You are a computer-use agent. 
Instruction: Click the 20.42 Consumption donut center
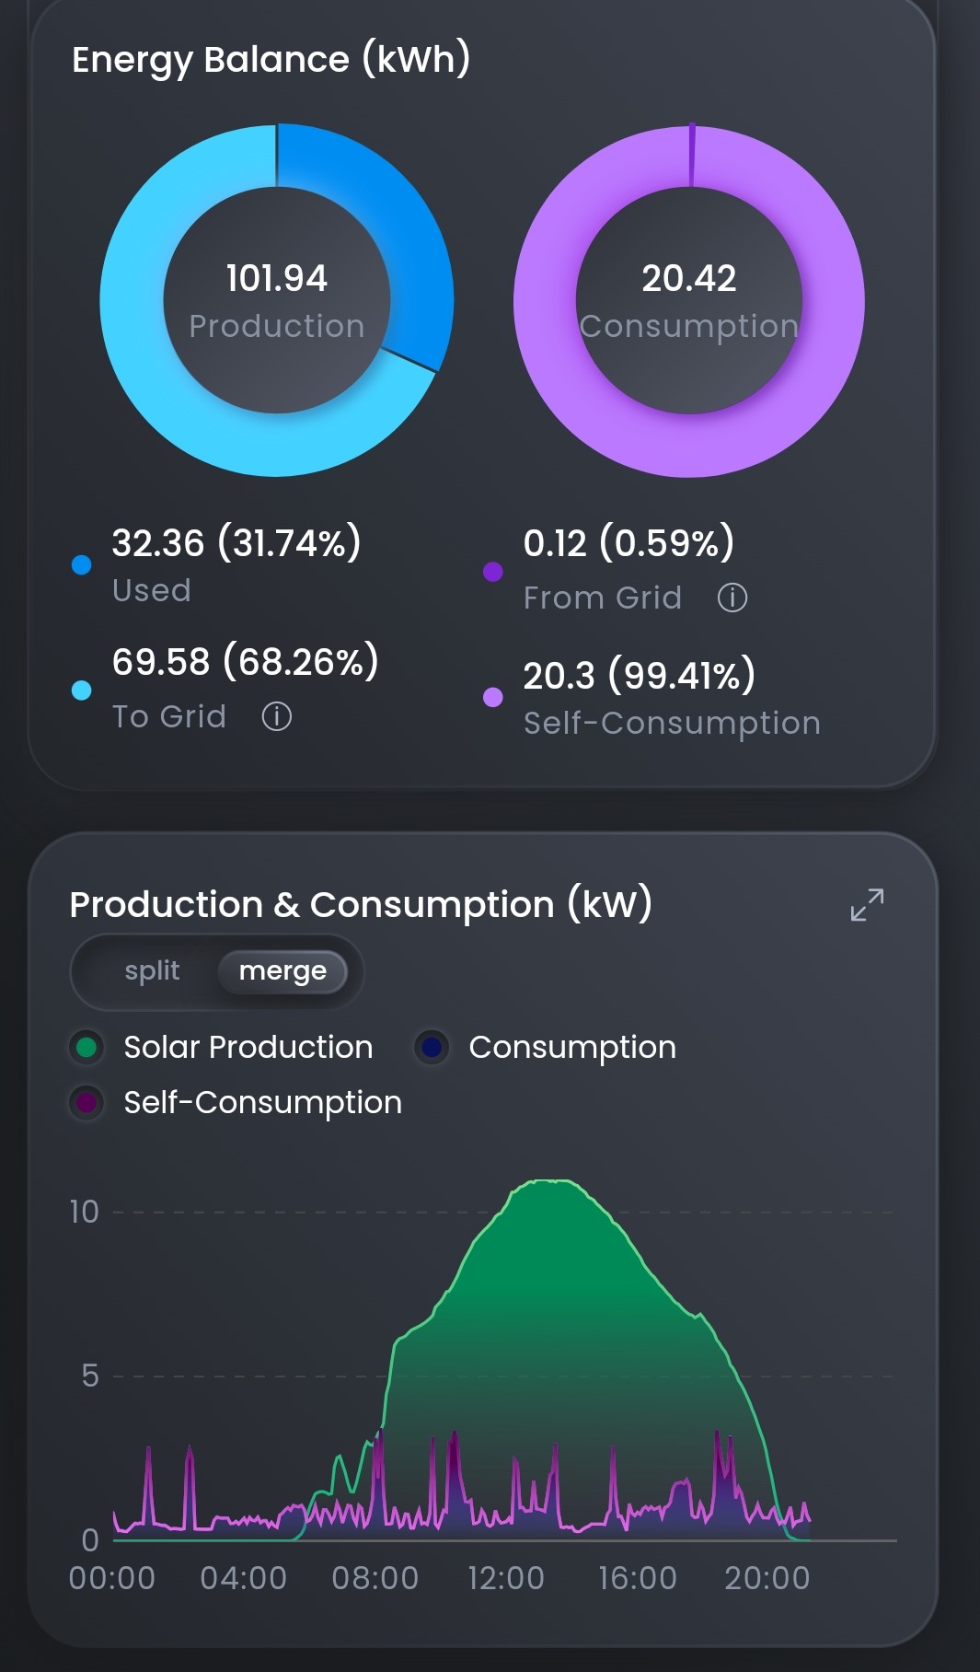click(689, 300)
